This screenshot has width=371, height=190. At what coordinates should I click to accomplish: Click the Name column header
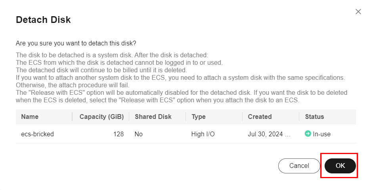pos(30,117)
